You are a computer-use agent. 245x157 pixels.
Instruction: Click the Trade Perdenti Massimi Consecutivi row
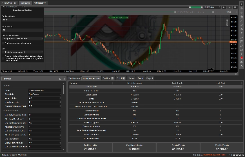pos(156,130)
